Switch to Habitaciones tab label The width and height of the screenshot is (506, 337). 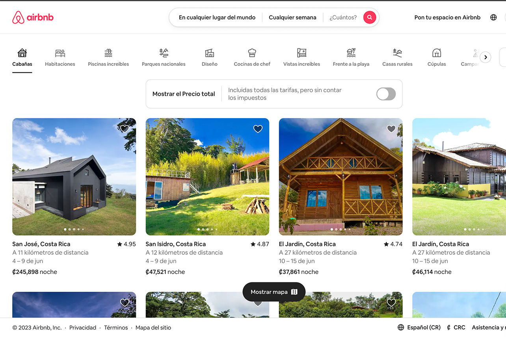(x=60, y=64)
